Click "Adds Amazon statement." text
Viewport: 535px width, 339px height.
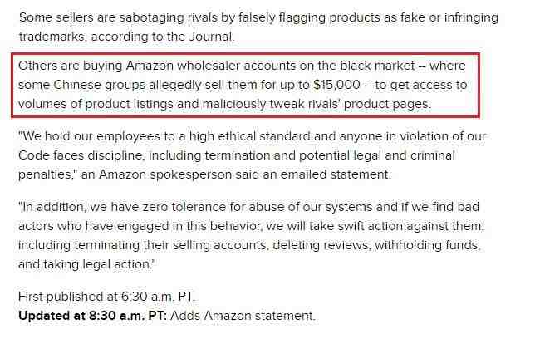point(243,316)
